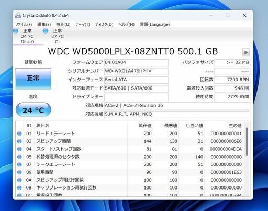Click the CrystalDiskInfo app icon in title bar
268x211 pixels.
coord(18,15)
